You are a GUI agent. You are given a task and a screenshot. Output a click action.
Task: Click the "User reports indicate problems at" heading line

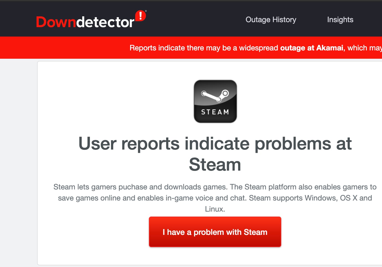215,143
